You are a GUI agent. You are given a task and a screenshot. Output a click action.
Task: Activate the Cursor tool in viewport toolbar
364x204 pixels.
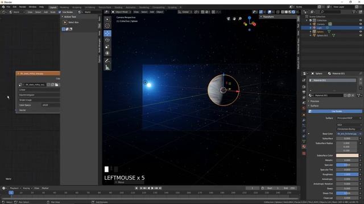click(x=107, y=26)
